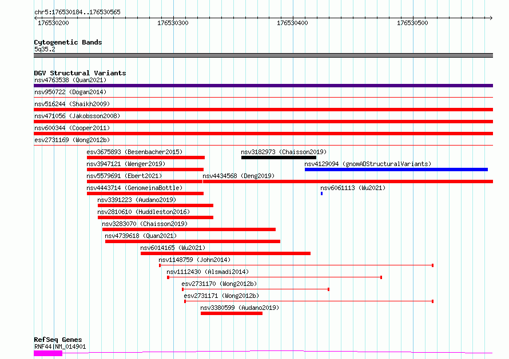Screen dimensions: 509x359
Task: Select nsv4443714 (GenomeinaBottle) variant label
Action: (134, 188)
